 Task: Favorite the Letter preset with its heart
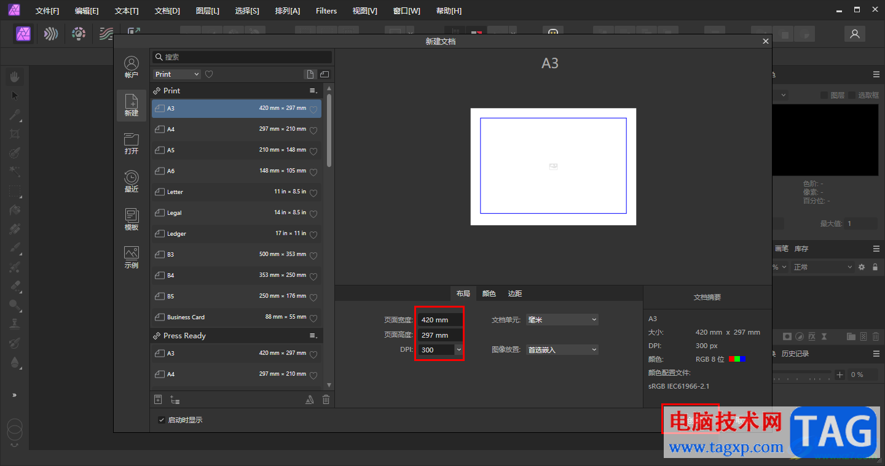click(x=313, y=193)
